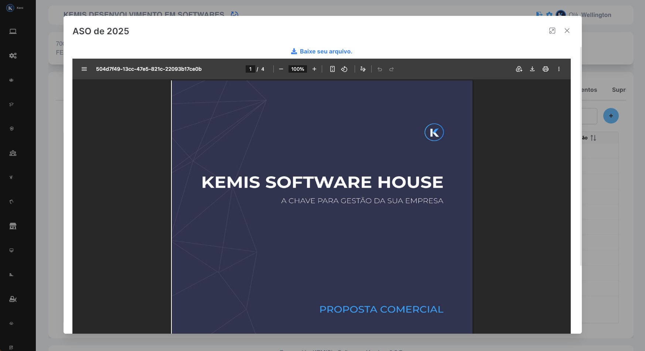Click the PDF zoom in plus button
645x351 pixels.
[x=314, y=69]
